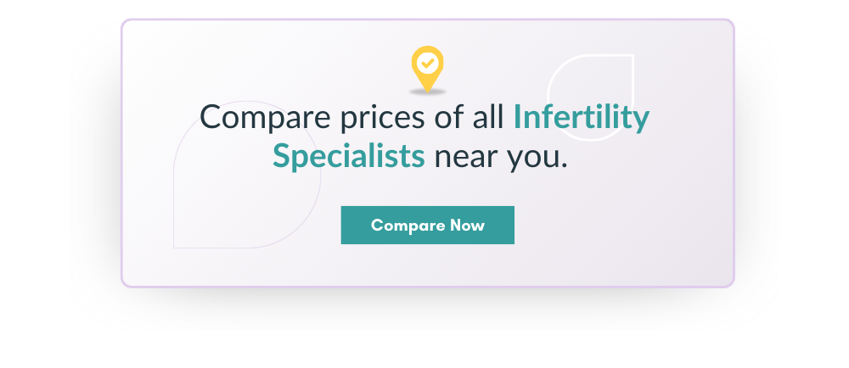Screen dimensions: 849x368
Task: Click the words 'of all' in the heading
Action: (x=469, y=116)
